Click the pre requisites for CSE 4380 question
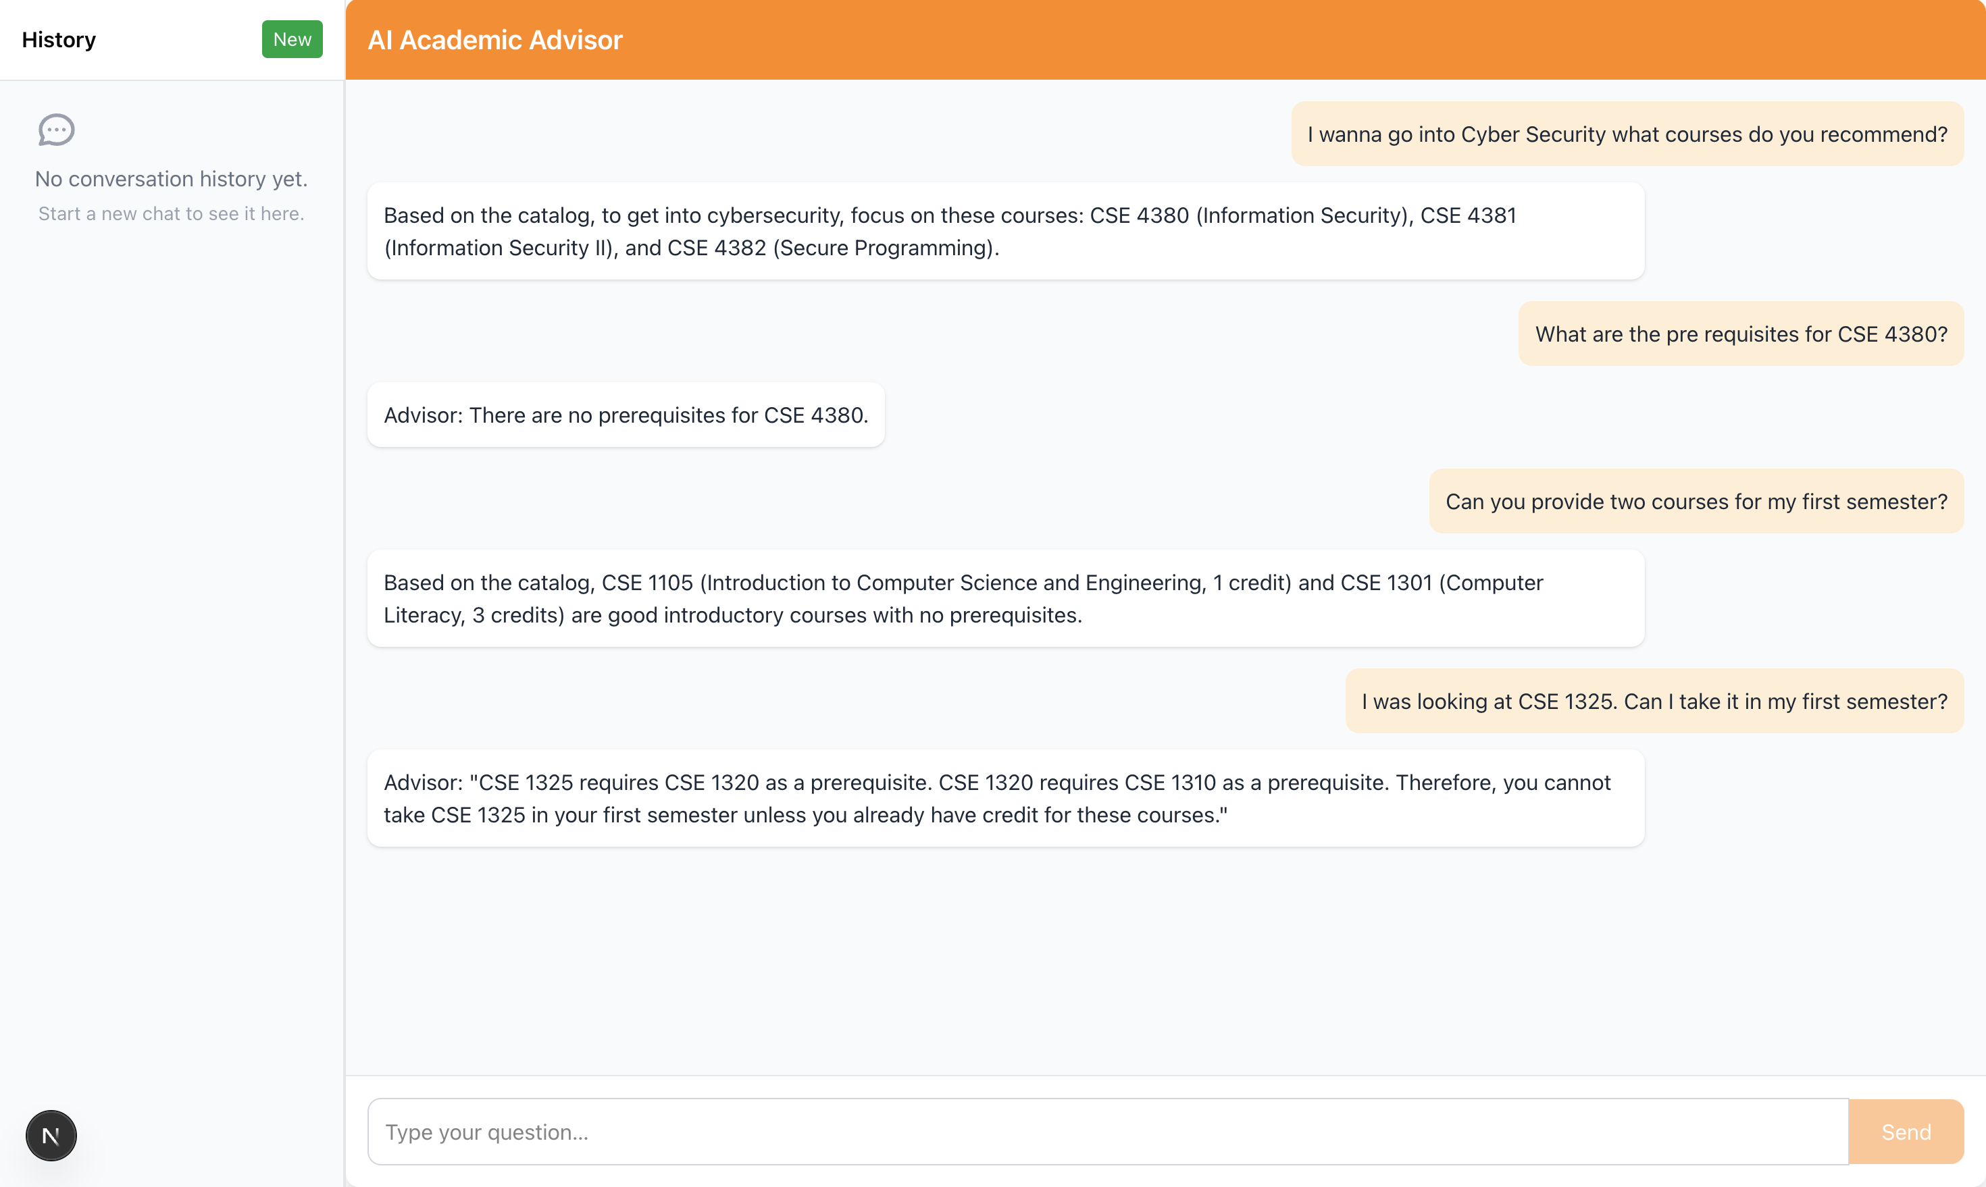1986x1187 pixels. (x=1740, y=334)
